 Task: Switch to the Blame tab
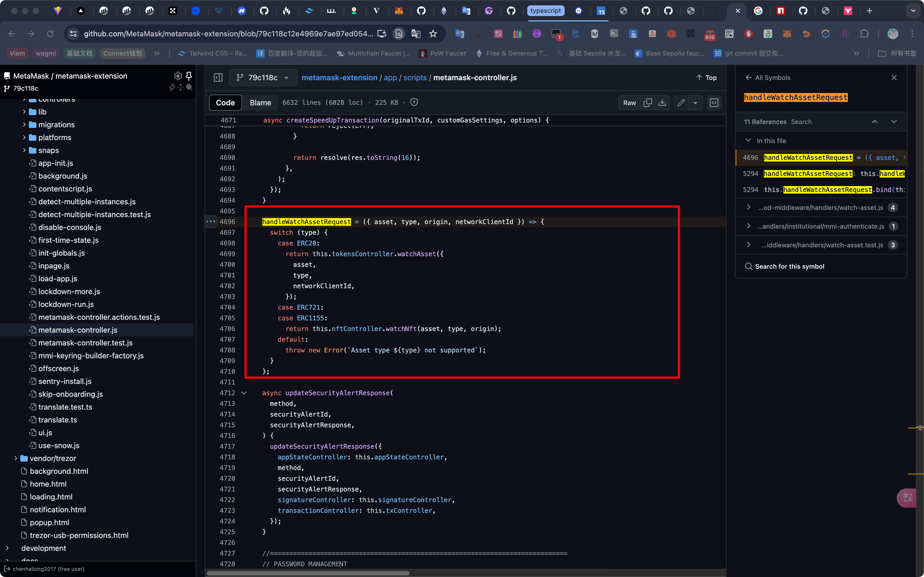(x=261, y=102)
